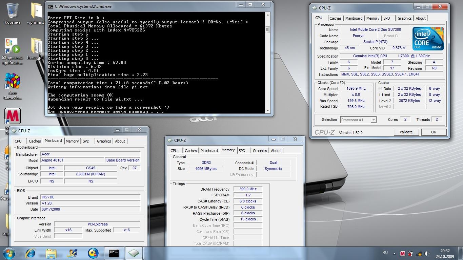This screenshot has width=463, height=260.
Task: Click the Rated FSB value 798.0 MHz
Action: click(355, 107)
